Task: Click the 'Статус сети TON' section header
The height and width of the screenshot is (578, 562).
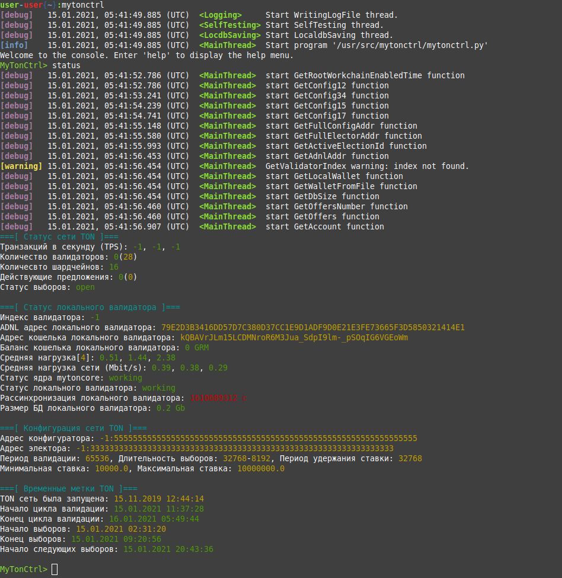Action: pyautogui.click(x=59, y=237)
